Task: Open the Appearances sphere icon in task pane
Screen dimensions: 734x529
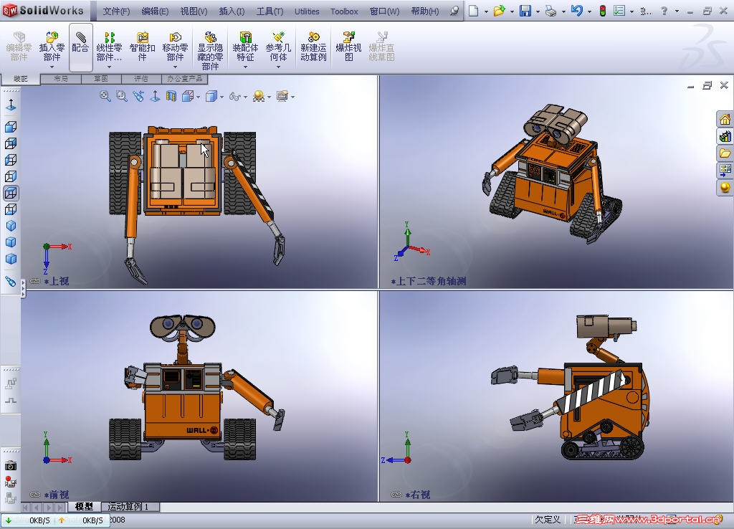Action: (725, 187)
